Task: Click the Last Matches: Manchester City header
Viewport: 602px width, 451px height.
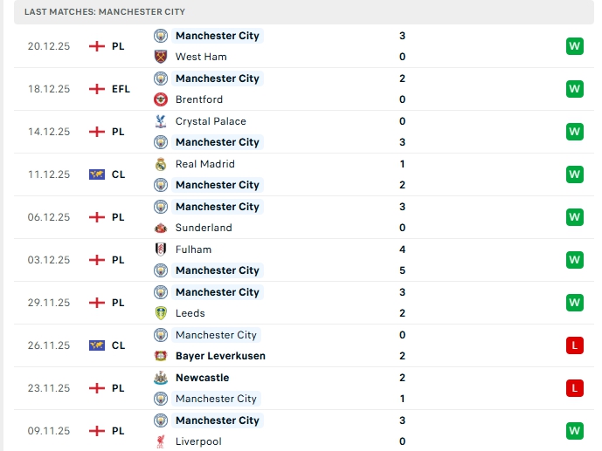Action: [x=105, y=12]
